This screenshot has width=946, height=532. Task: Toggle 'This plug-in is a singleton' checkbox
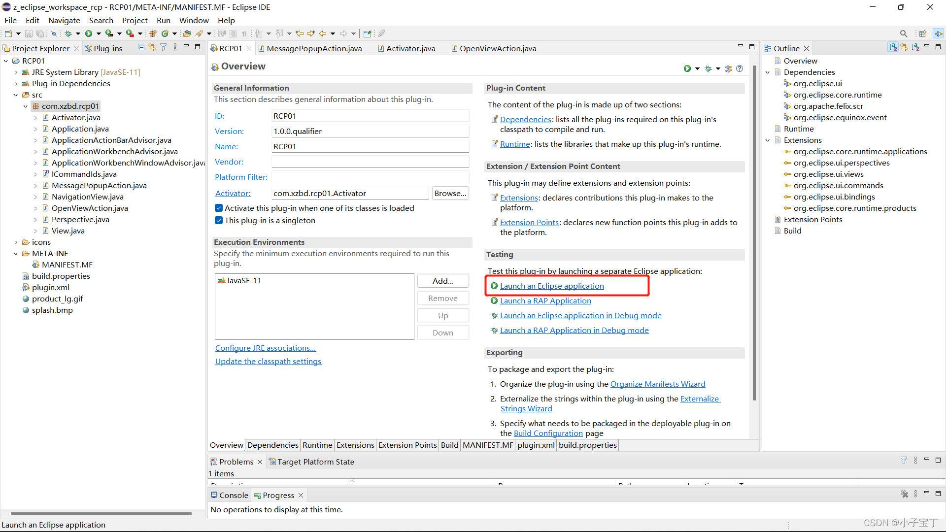219,220
